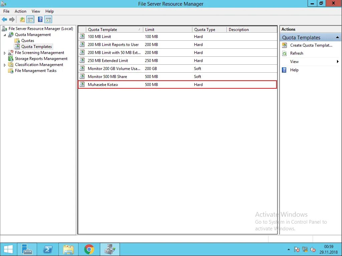Click the Quota Management node icon
Screen dimensions: 342x256
pyautogui.click(x=11, y=35)
